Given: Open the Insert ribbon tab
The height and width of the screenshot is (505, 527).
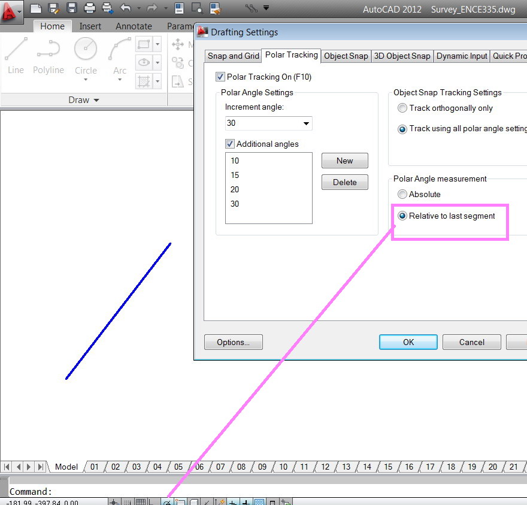Looking at the screenshot, I should [90, 26].
